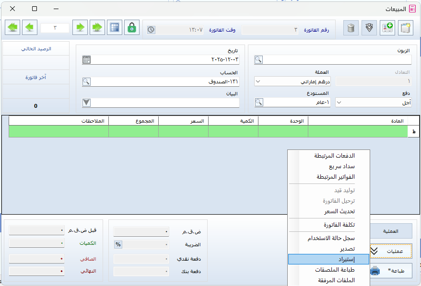Go to last invoice with double arrow
Image resolution: width=421 pixels, height=286 pixels.
13,28
